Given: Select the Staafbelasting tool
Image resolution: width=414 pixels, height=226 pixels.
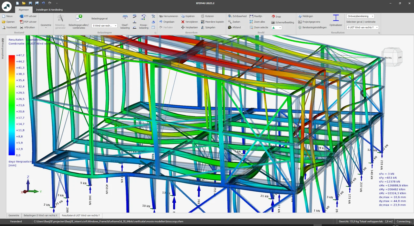Looking at the screenshot, I should 125,22.
